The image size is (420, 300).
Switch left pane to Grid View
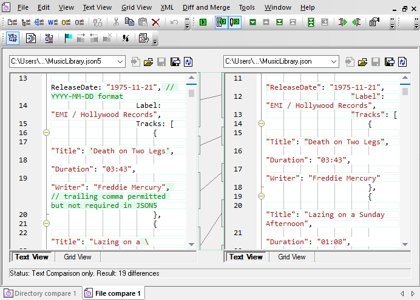point(78,257)
